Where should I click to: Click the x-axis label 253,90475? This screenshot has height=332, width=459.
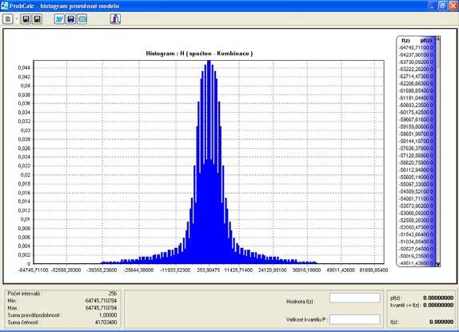pos(208,270)
